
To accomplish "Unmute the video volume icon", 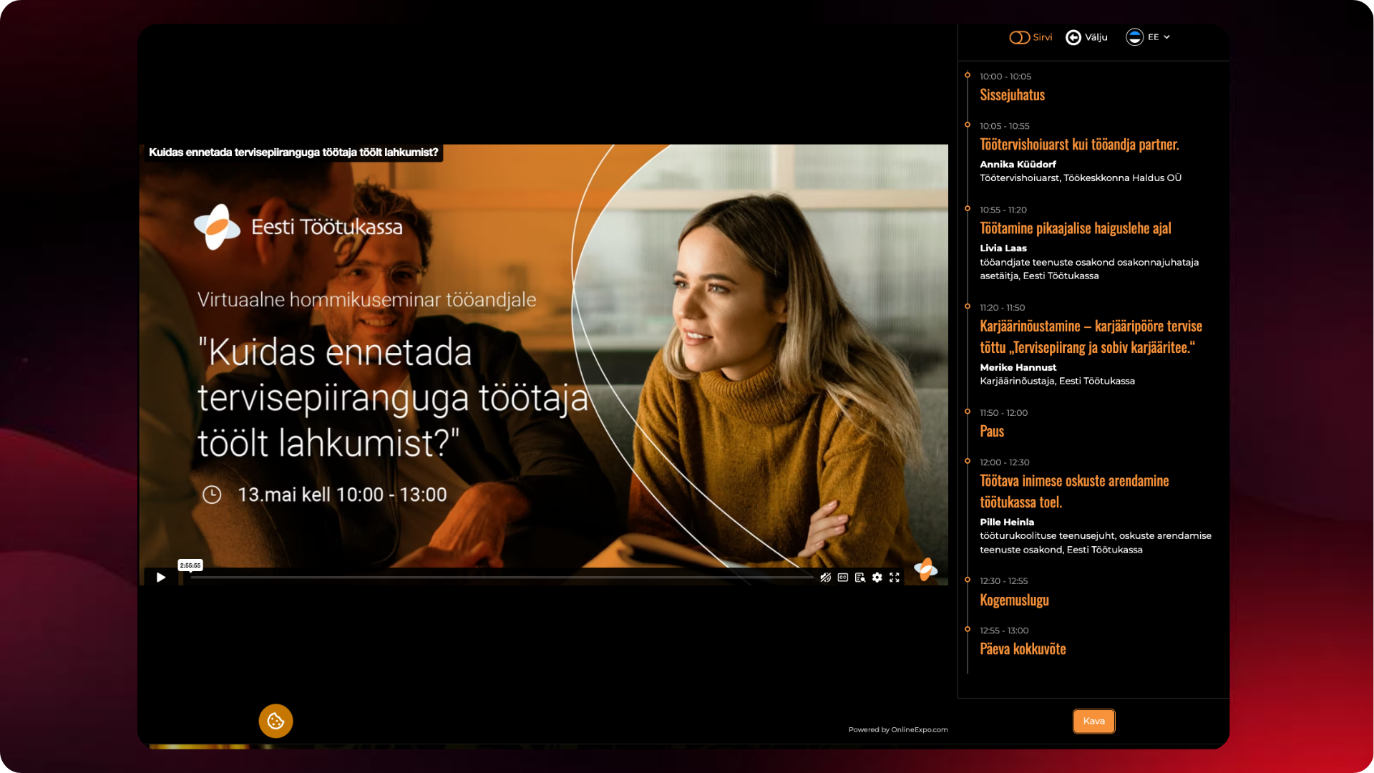I will click(825, 578).
